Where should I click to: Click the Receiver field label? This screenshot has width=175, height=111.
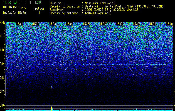(56, 10)
